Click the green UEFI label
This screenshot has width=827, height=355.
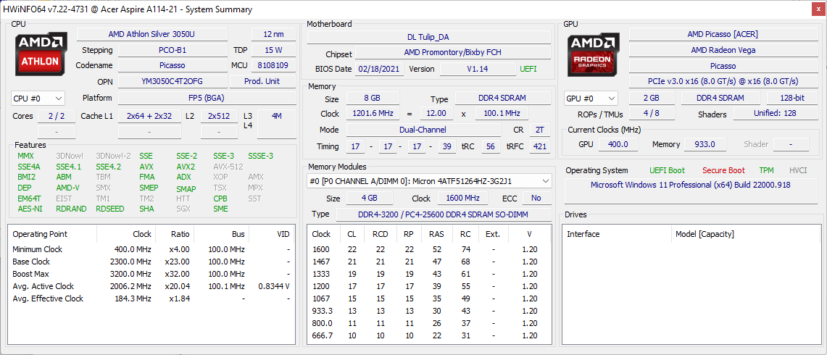528,69
